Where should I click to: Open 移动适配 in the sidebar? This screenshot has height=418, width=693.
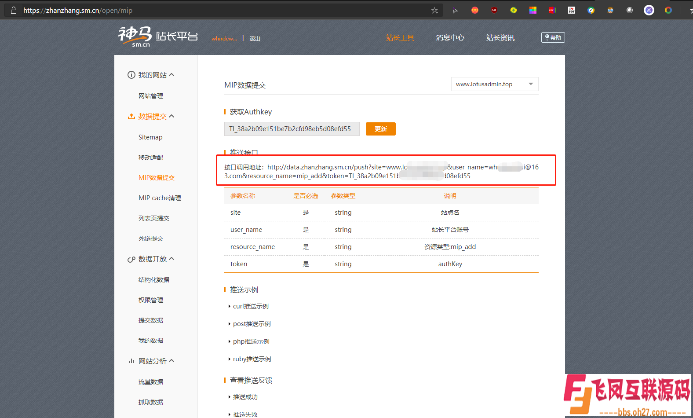(151, 158)
